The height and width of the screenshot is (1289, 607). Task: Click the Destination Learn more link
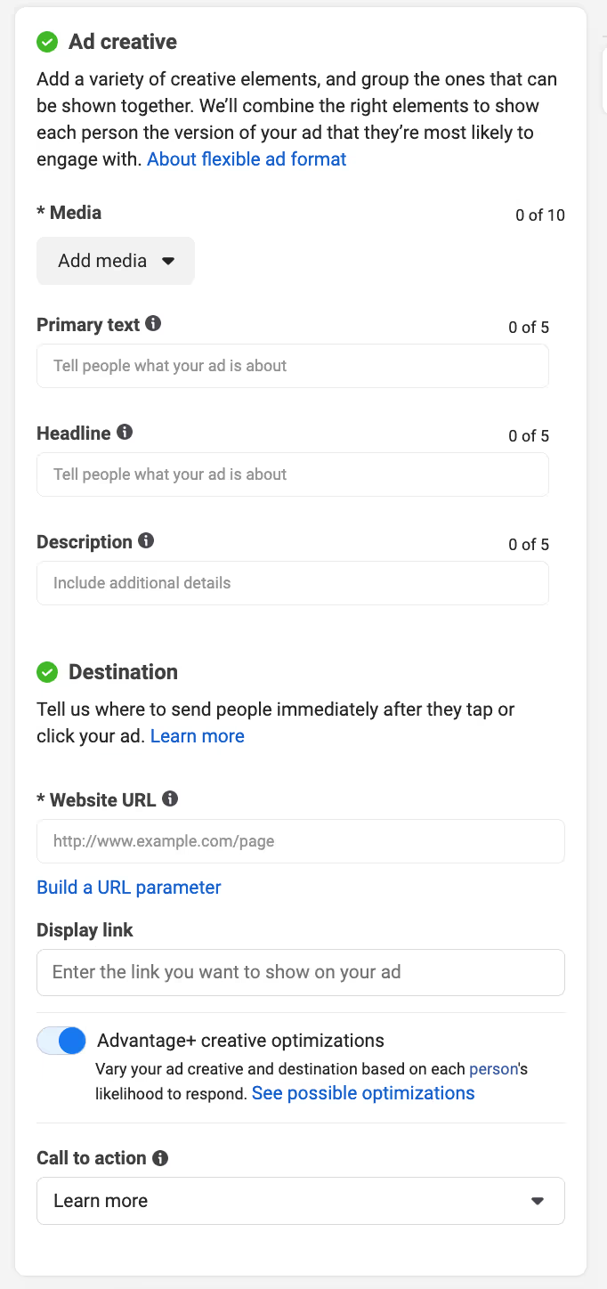[197, 736]
